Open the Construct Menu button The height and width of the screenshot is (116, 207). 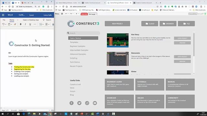pyautogui.click(x=57, y=14)
